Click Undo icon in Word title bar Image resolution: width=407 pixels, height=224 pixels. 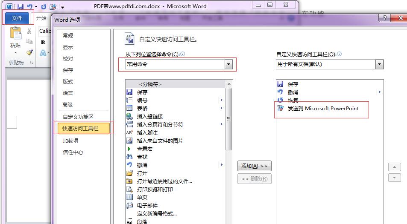[x=30, y=7]
